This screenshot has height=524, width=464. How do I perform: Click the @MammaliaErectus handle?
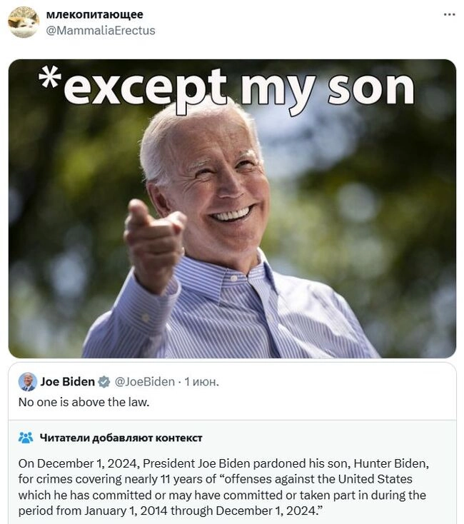pyautogui.click(x=100, y=30)
